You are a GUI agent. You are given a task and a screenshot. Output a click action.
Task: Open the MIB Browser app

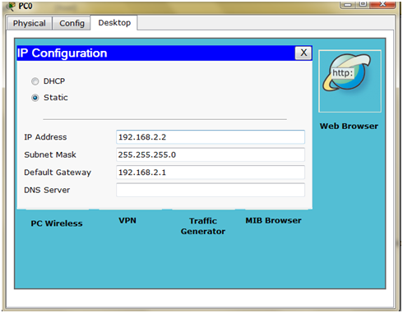click(x=273, y=220)
